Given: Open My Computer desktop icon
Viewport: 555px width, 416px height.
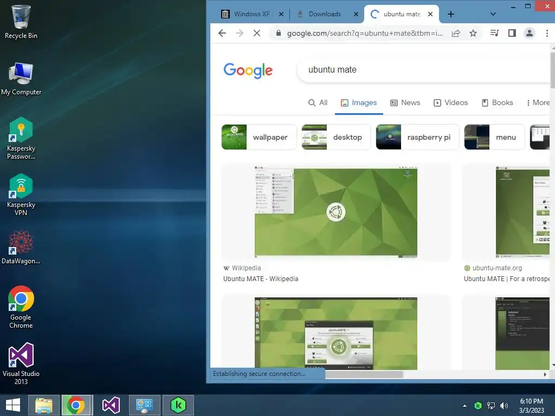Looking at the screenshot, I should click(x=21, y=79).
